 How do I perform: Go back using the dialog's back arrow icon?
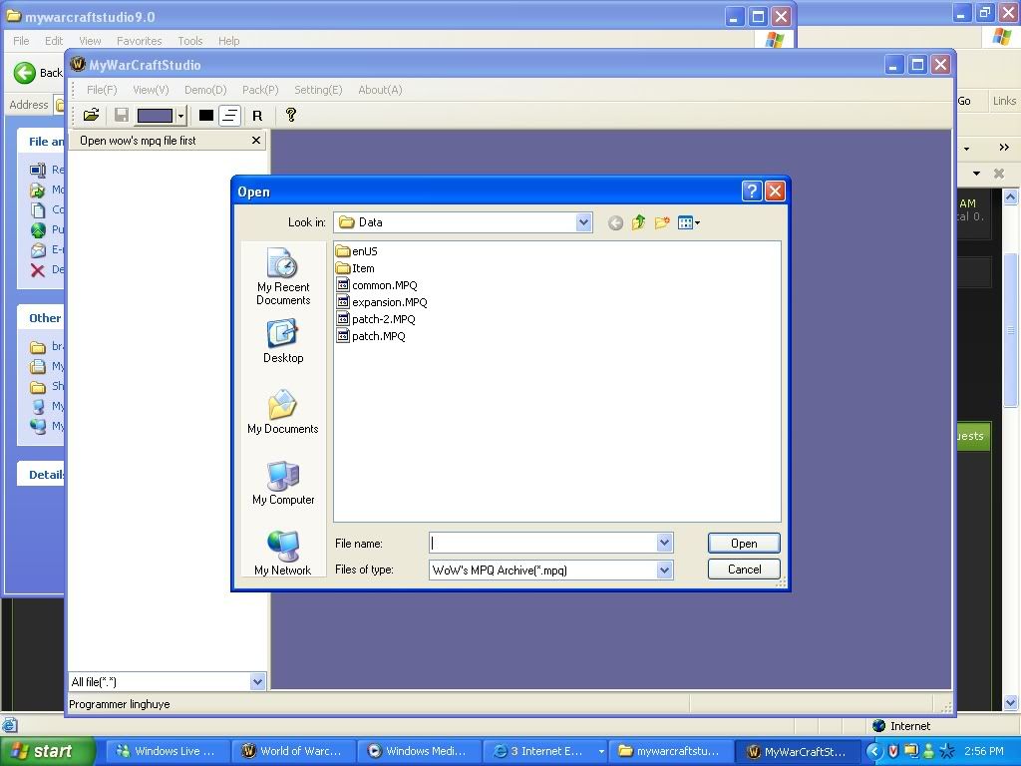(615, 223)
